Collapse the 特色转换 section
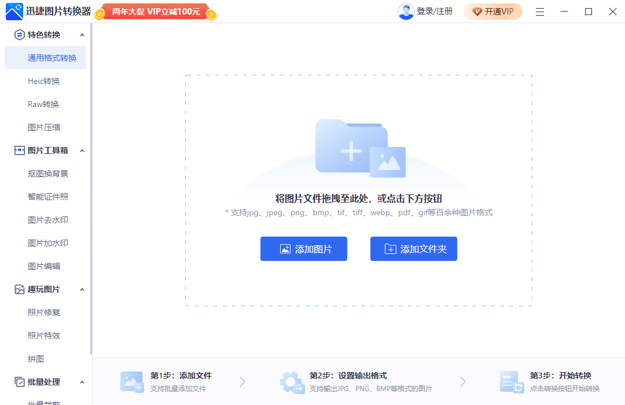 coord(82,35)
